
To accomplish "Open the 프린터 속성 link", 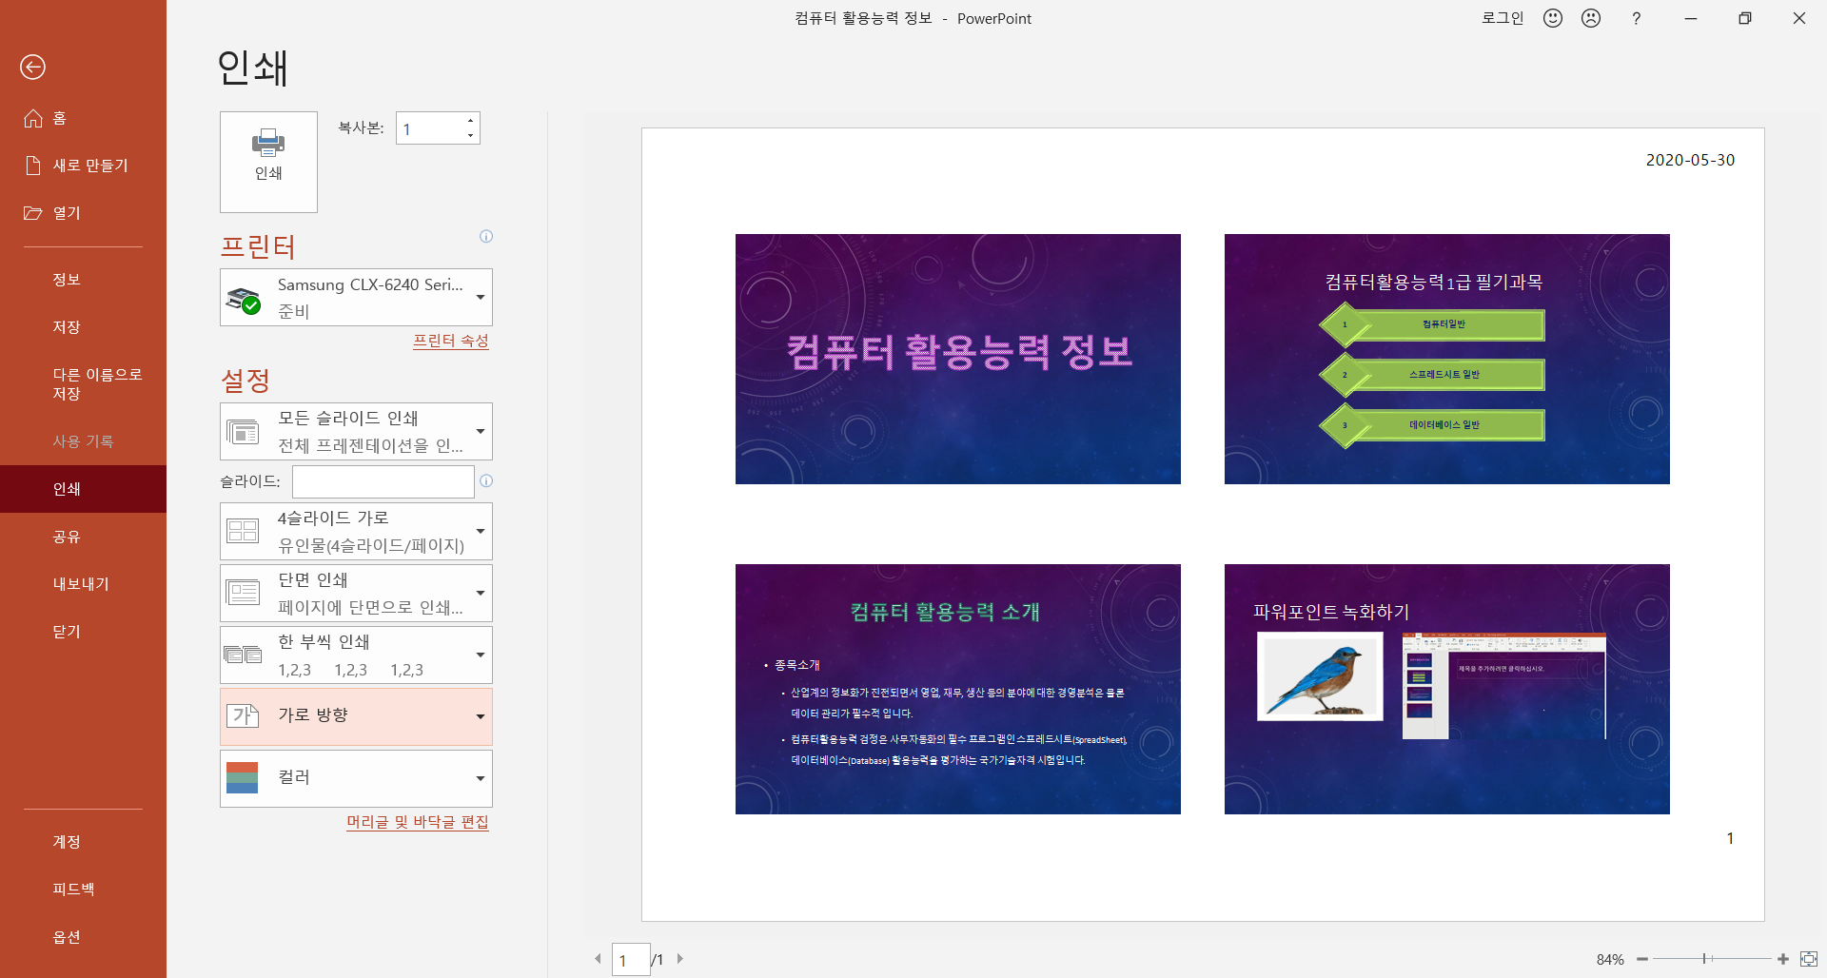I will (450, 341).
